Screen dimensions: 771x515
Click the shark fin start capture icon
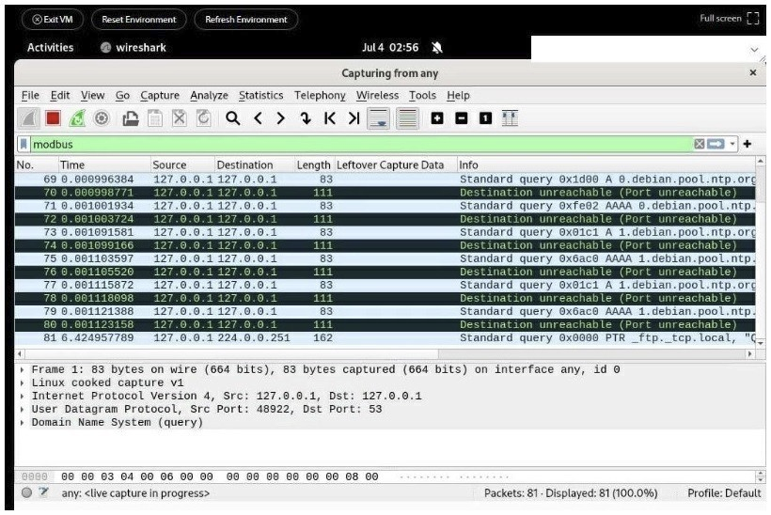(x=28, y=118)
